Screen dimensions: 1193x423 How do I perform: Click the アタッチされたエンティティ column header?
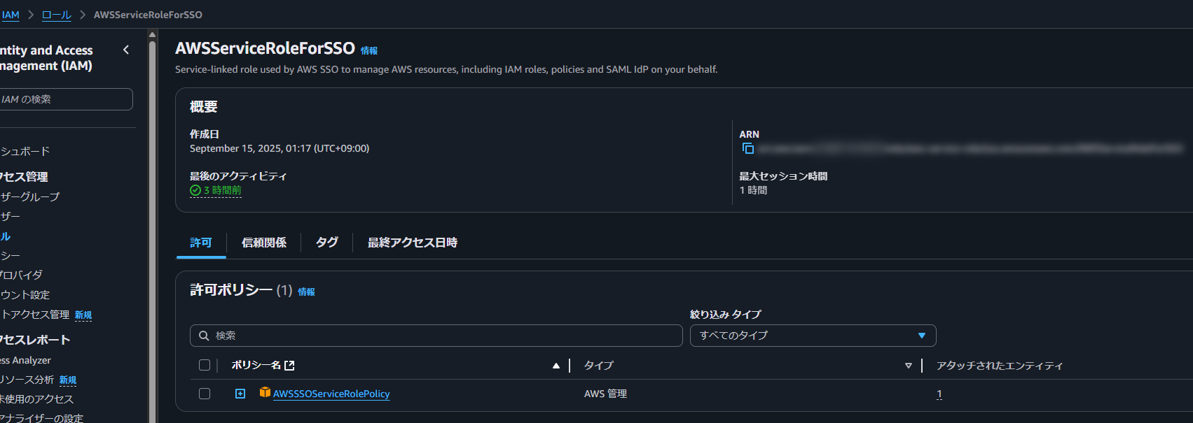pyautogui.click(x=1000, y=366)
